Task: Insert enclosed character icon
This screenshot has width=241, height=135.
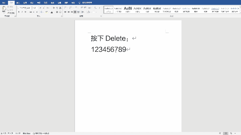Action: (x=60, y=12)
